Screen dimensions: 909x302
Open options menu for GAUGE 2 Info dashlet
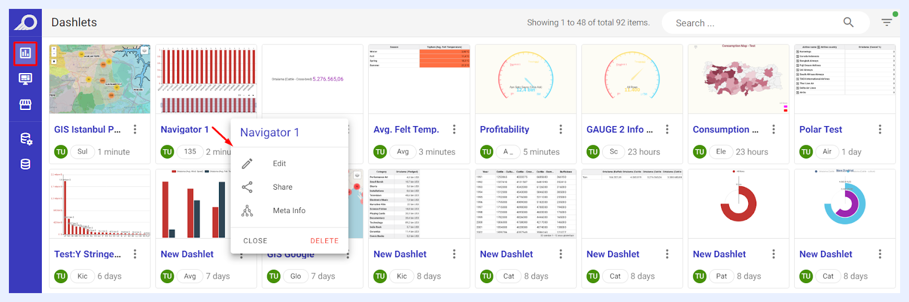[667, 129]
